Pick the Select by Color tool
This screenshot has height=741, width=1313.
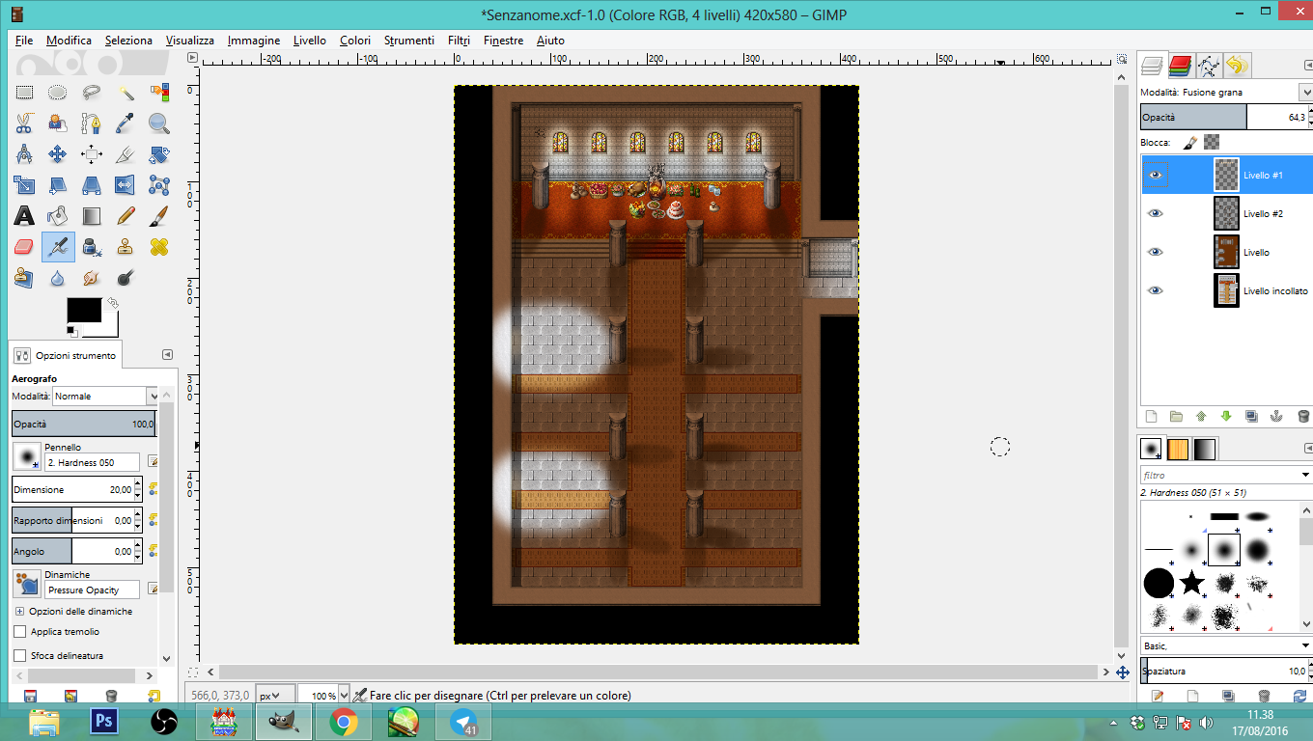pyautogui.click(x=159, y=93)
